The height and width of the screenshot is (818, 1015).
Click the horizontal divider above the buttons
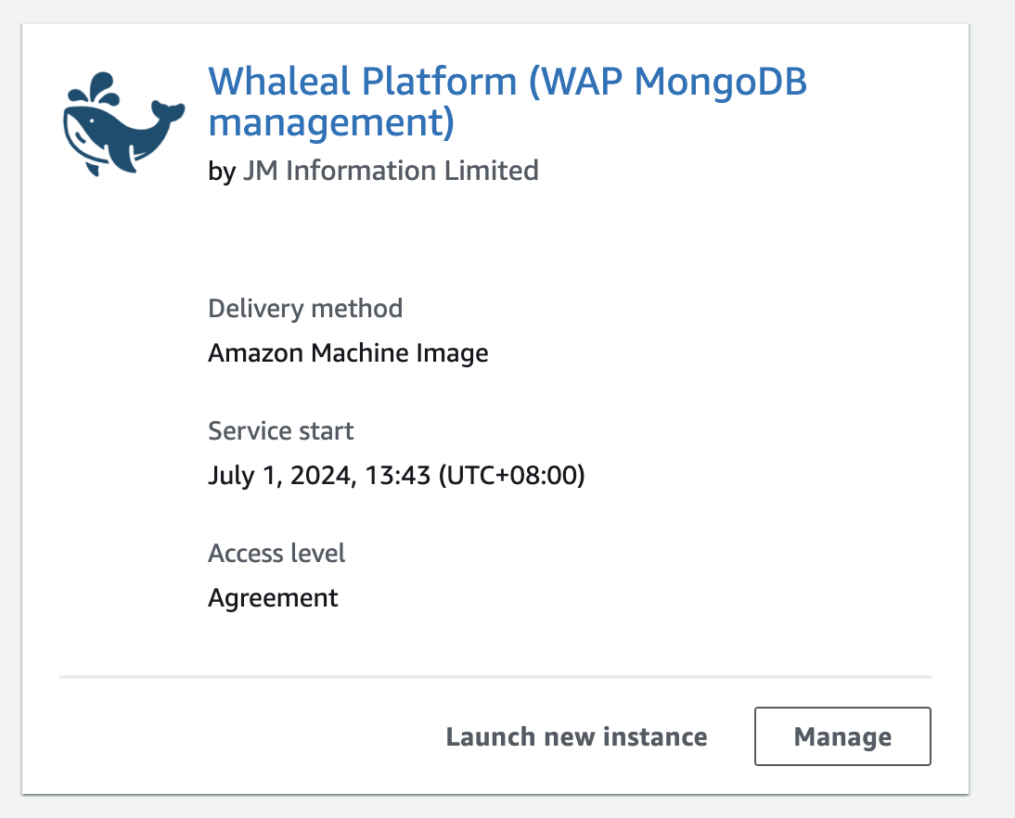(x=495, y=678)
